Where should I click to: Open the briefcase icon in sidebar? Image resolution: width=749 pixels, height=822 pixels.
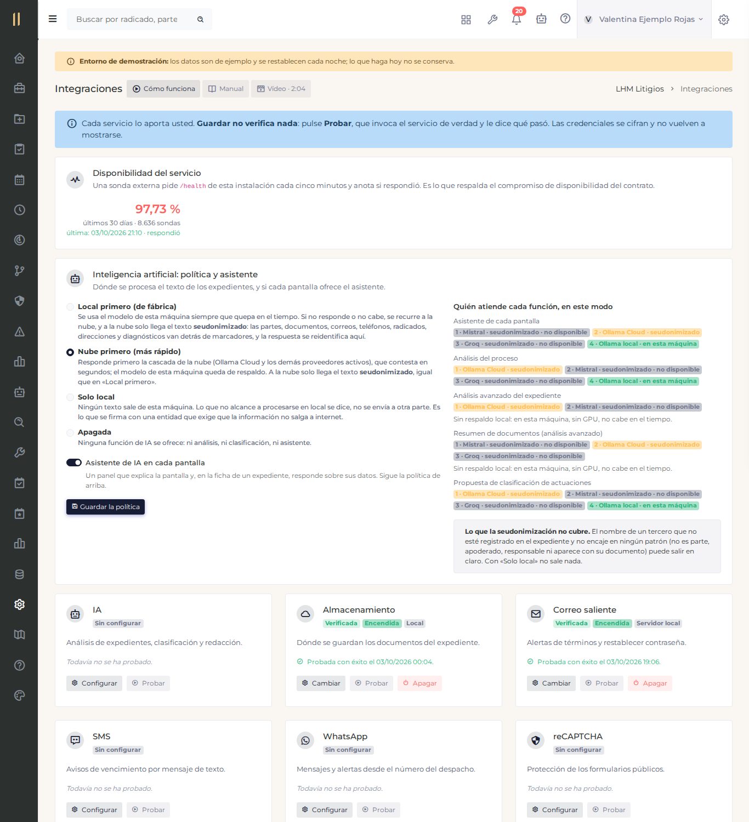coord(19,88)
